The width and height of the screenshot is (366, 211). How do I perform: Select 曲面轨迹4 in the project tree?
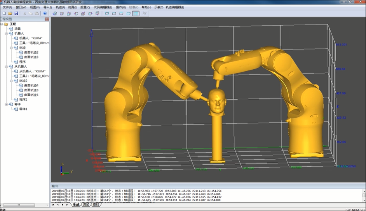(31, 85)
